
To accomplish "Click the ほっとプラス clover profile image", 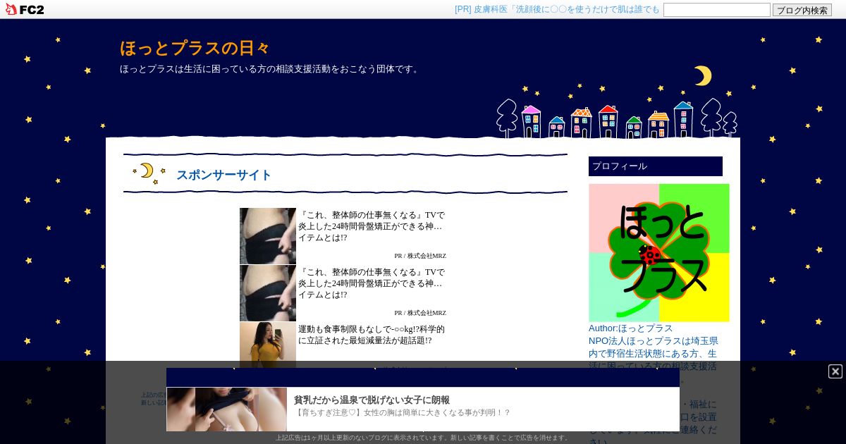I will click(659, 253).
